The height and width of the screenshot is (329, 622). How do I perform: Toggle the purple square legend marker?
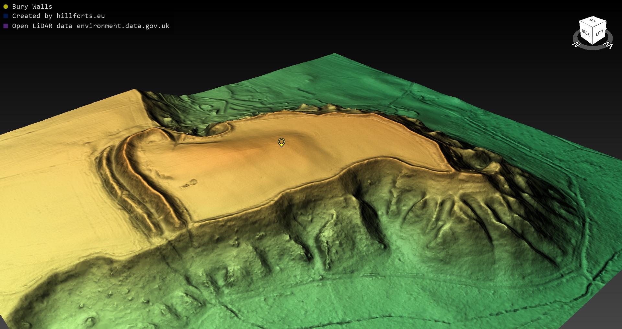tap(6, 26)
